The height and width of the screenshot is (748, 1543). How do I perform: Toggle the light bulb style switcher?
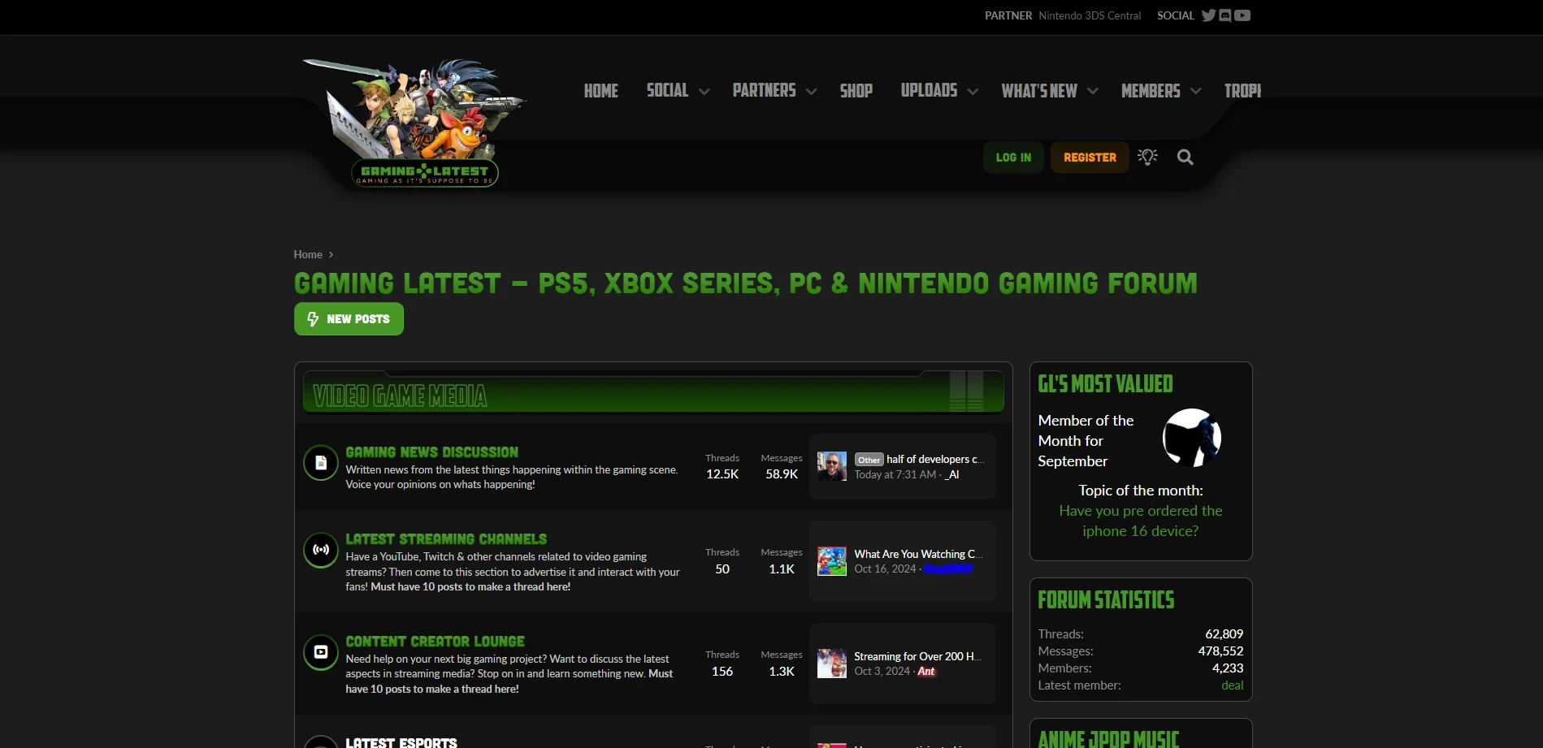[x=1147, y=157]
